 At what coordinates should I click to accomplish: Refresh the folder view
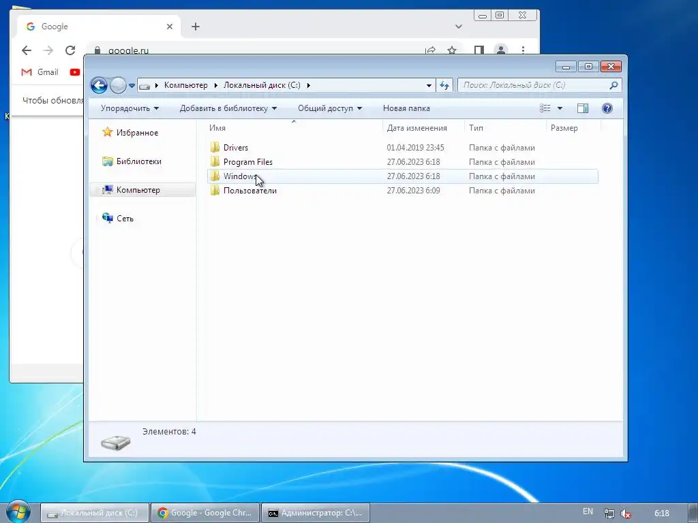[x=444, y=85]
